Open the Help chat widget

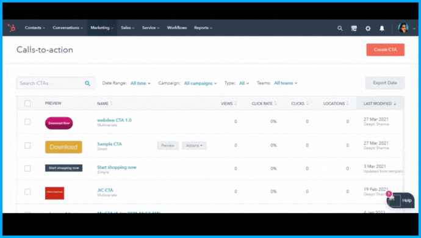(401, 200)
